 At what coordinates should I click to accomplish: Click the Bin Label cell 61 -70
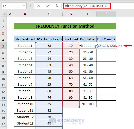(x=88, y=85)
